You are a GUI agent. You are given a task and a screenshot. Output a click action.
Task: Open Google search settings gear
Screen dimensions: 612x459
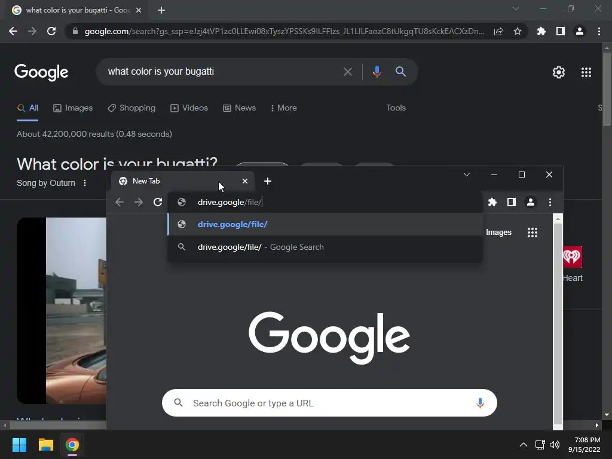(x=559, y=72)
